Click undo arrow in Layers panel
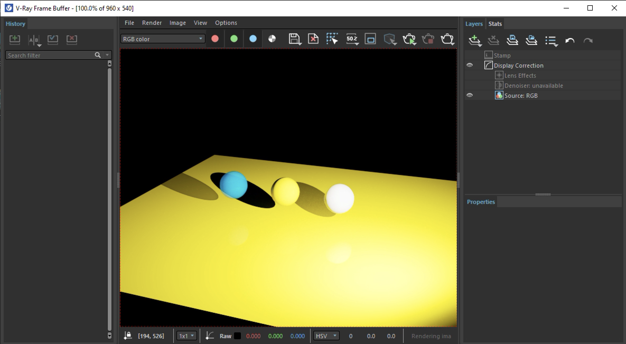The height and width of the screenshot is (344, 626). pos(569,40)
